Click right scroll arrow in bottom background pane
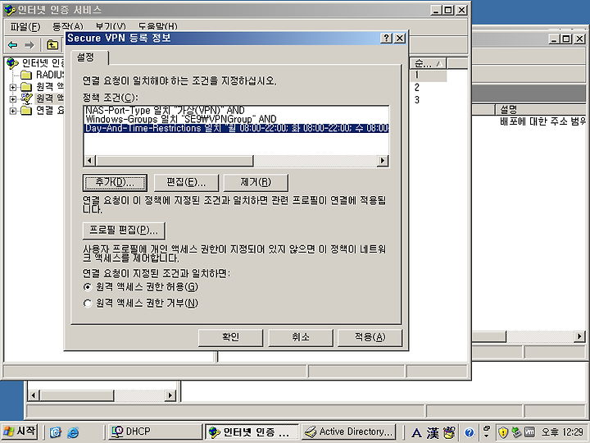Screen dimensions: 590x443 coord(170,395)
